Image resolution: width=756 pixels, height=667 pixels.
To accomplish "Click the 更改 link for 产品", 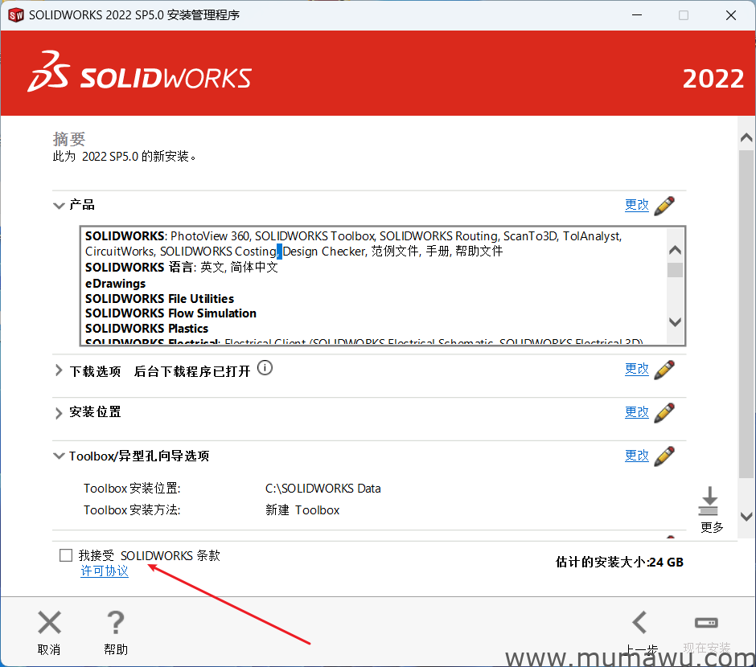I will pos(636,205).
